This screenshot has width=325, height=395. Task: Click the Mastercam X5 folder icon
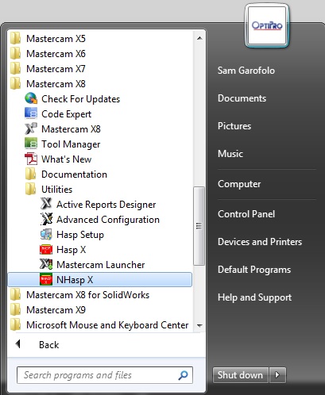[x=15, y=38]
